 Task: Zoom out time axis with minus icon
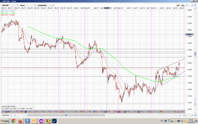(x=183, y=115)
